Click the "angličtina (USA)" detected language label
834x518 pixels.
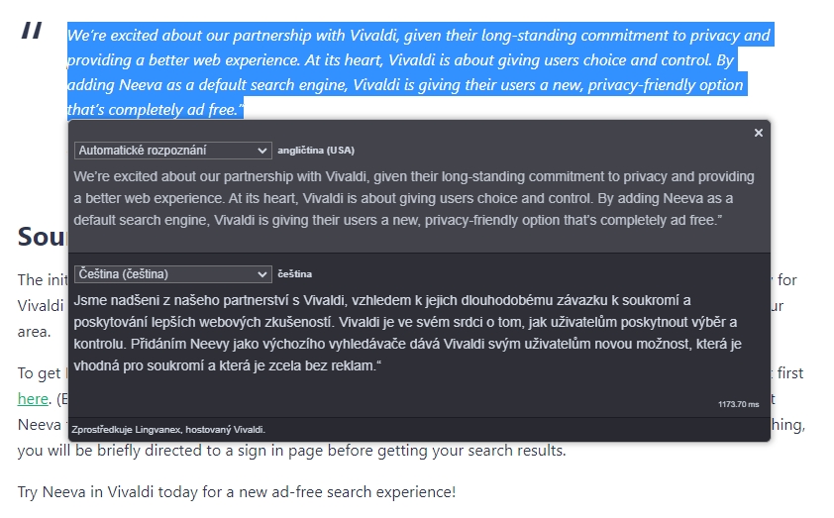[316, 151]
